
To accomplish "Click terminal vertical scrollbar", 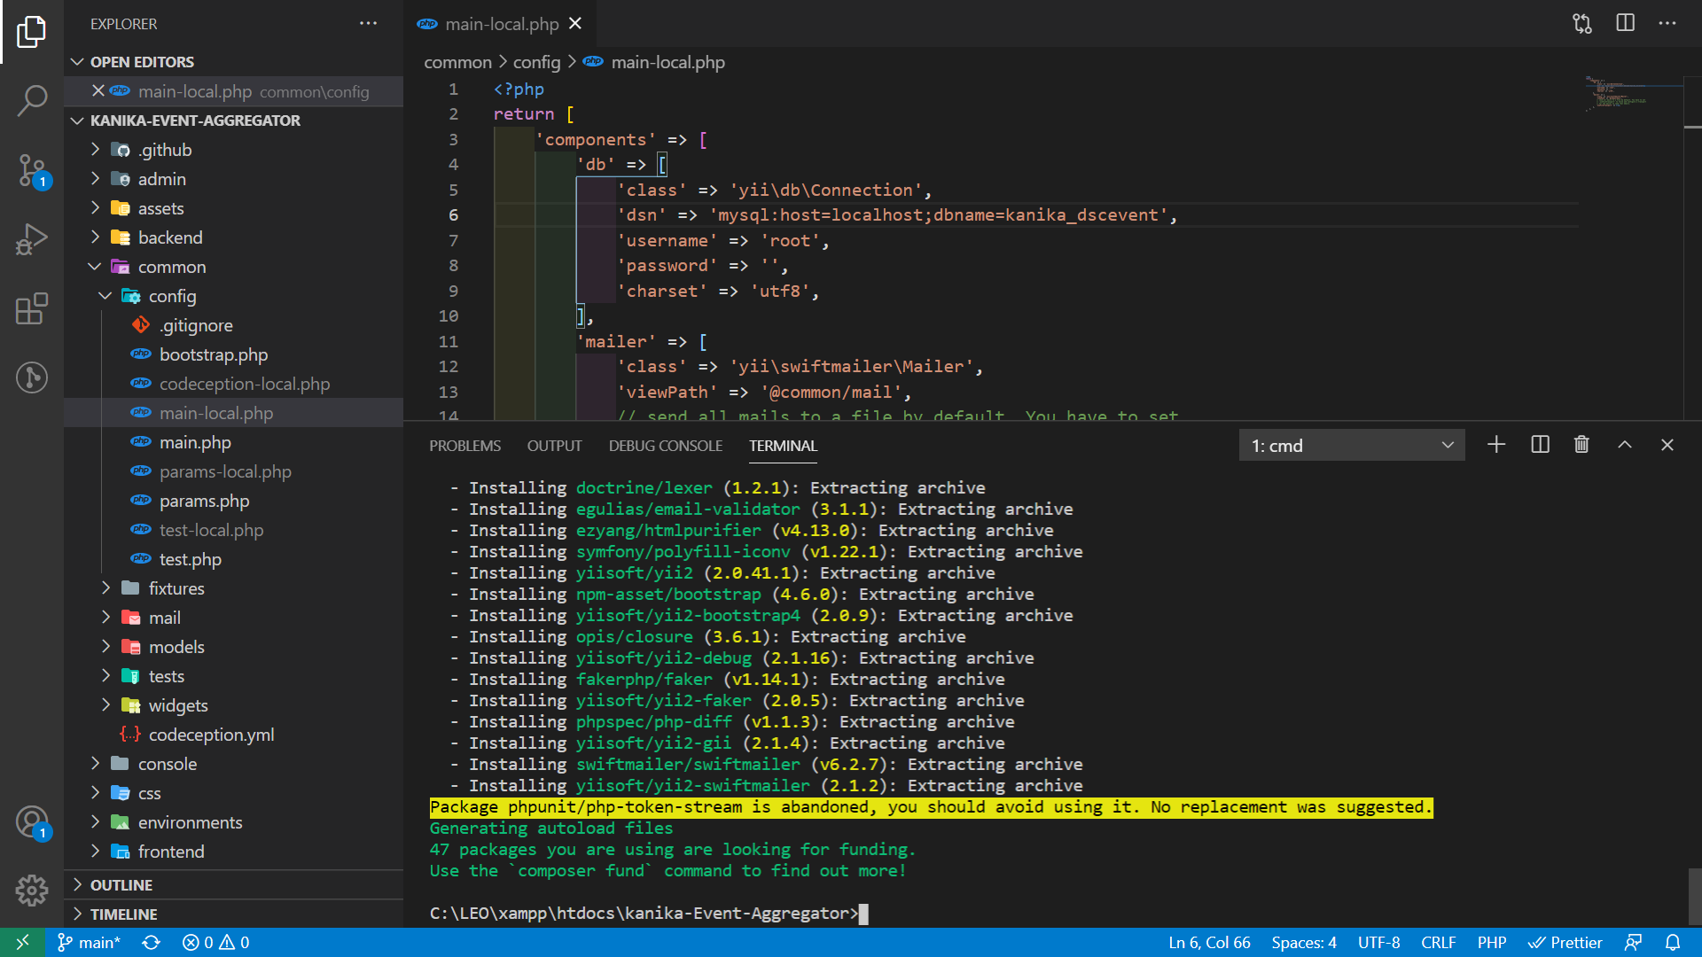I will [x=1694, y=895].
